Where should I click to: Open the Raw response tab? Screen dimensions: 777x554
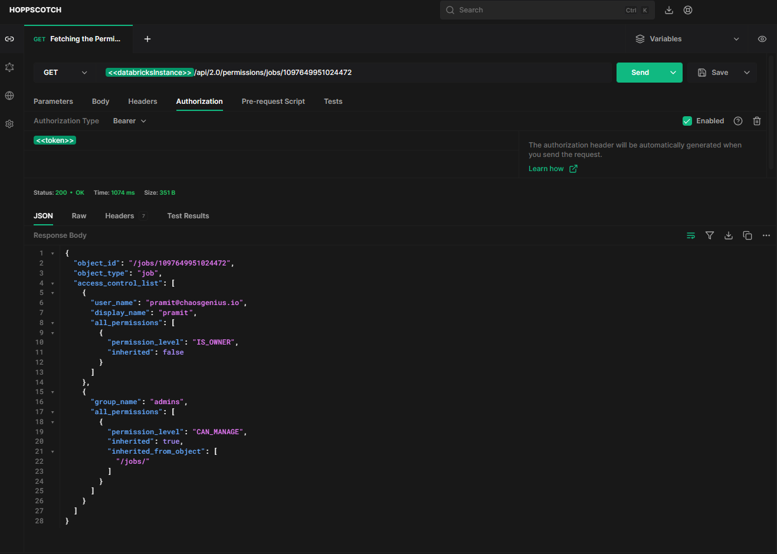pyautogui.click(x=78, y=215)
